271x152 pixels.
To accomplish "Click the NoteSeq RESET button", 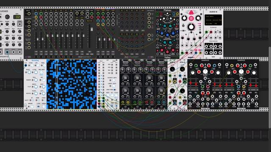I will [x=29, y=72].
